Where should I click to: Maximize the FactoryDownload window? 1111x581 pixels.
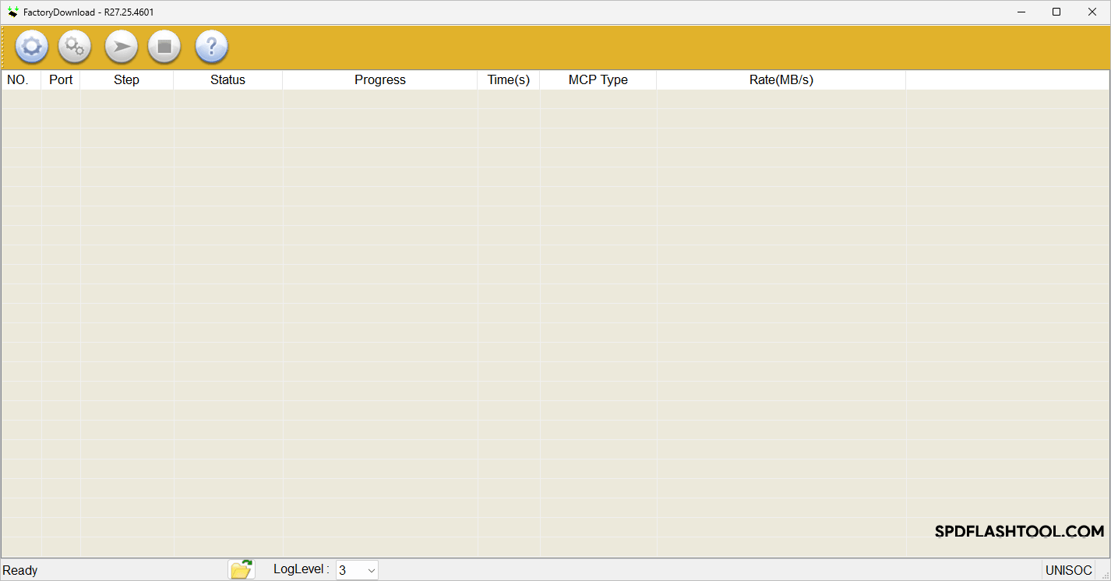point(1056,12)
